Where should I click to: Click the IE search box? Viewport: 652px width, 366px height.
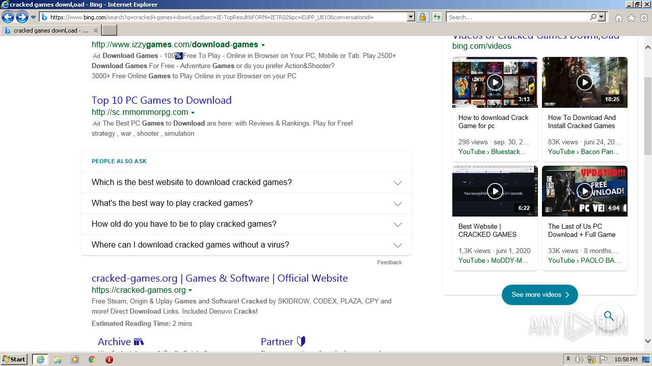pyautogui.click(x=518, y=17)
